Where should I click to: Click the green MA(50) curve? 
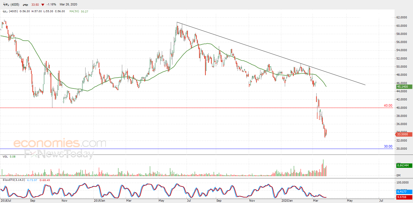click(x=163, y=70)
